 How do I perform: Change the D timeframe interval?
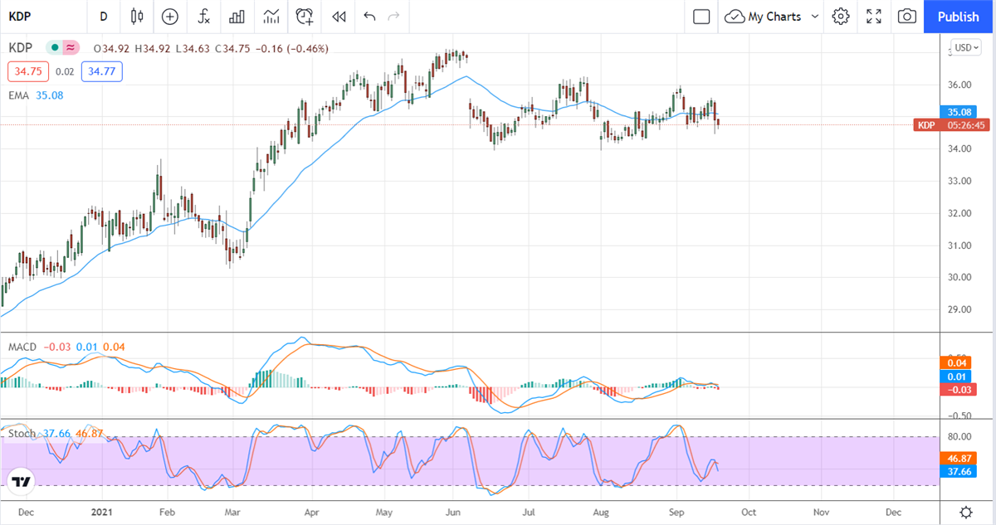point(103,17)
